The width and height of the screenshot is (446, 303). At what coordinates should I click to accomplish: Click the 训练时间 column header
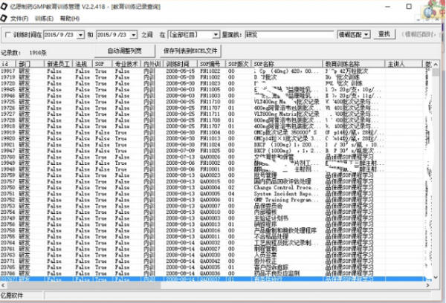[x=176, y=65]
